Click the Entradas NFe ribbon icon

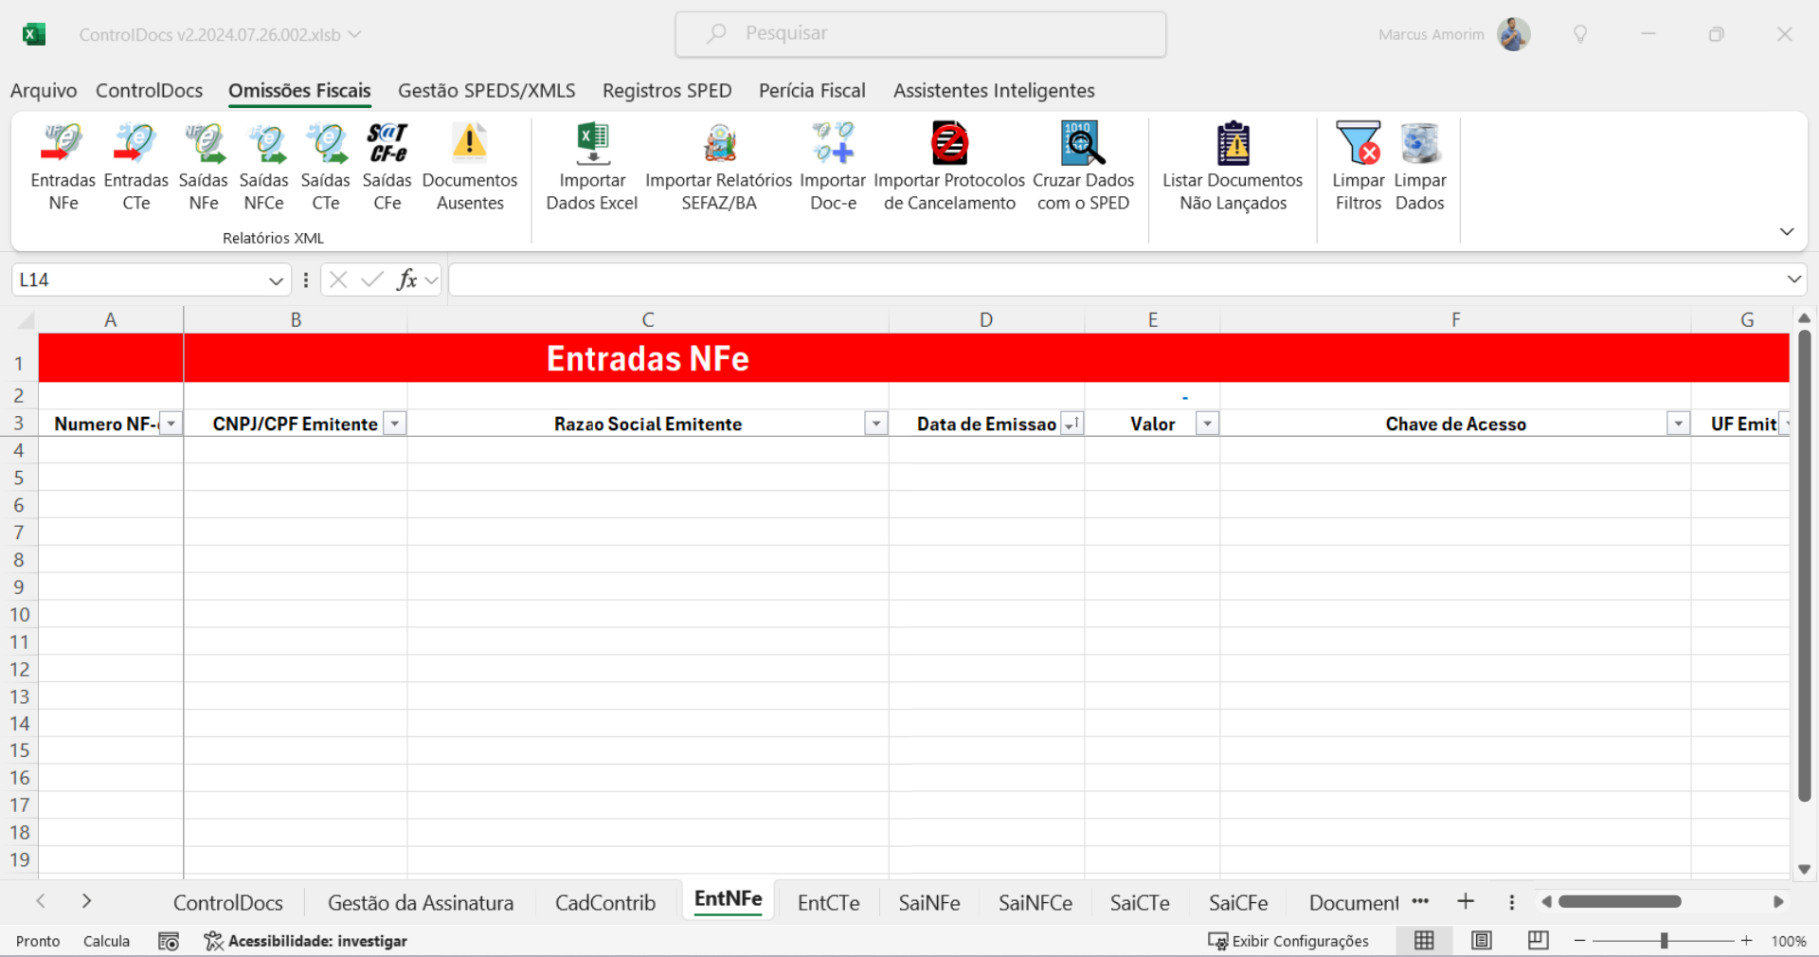pyautogui.click(x=63, y=145)
